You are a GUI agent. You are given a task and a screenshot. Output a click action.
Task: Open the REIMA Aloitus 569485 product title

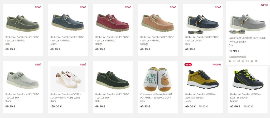pos(201,96)
